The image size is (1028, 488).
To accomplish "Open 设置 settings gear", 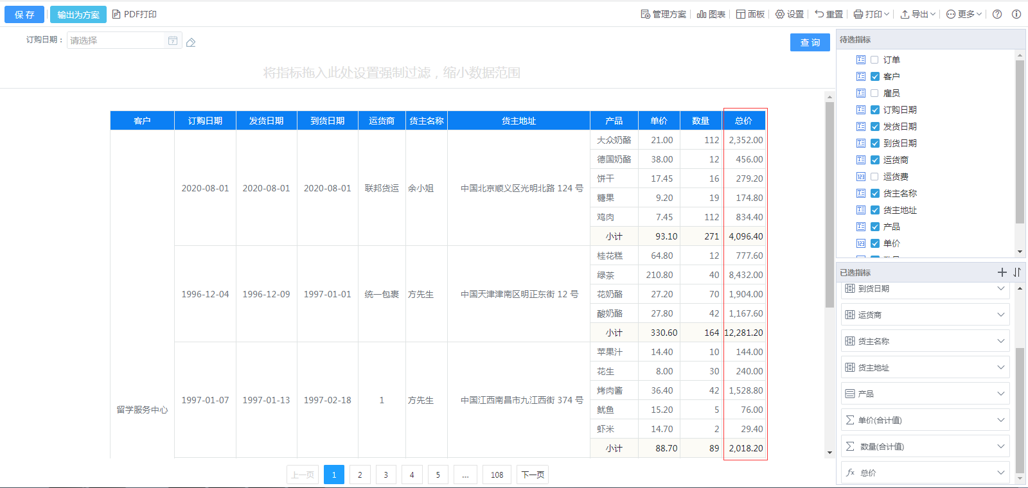I will click(789, 14).
